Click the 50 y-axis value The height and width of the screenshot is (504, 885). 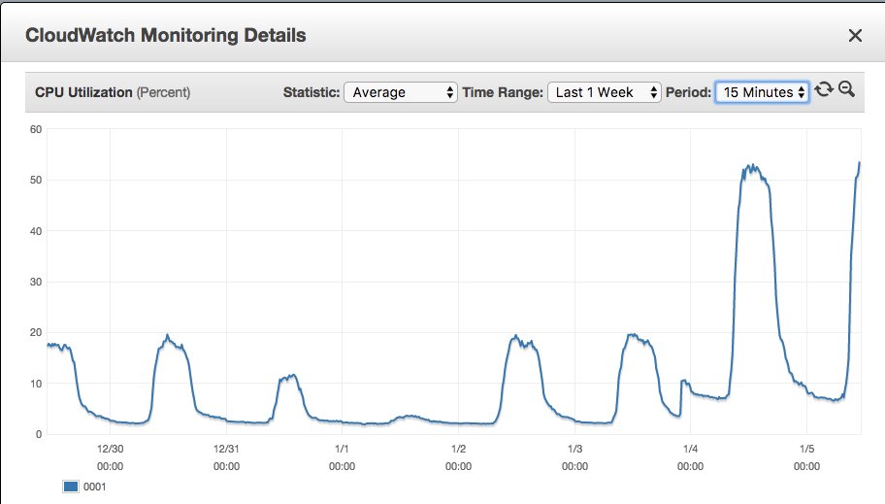(36, 180)
